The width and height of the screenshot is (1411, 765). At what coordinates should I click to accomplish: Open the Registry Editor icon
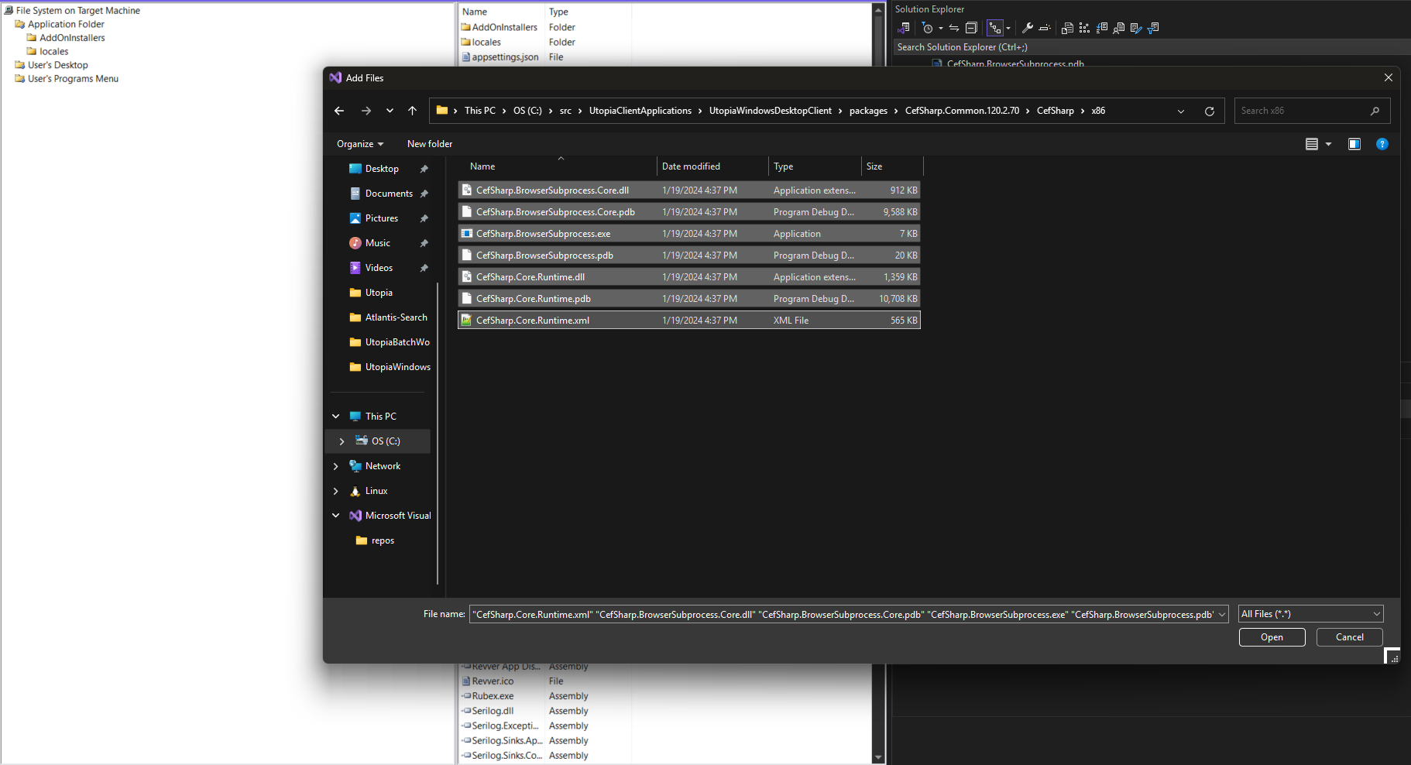1084,28
